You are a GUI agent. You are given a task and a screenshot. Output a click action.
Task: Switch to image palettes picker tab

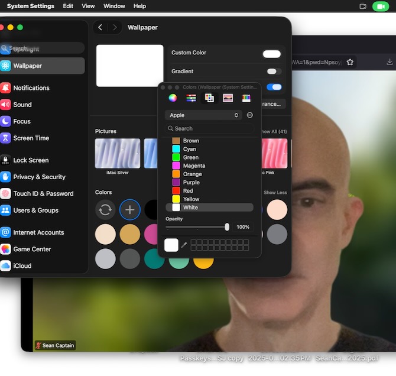228,98
